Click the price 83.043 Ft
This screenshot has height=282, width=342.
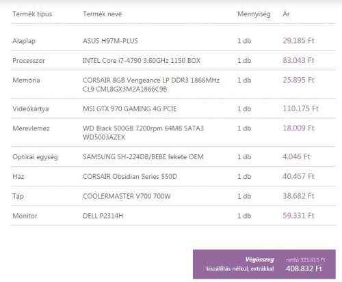pyautogui.click(x=298, y=60)
